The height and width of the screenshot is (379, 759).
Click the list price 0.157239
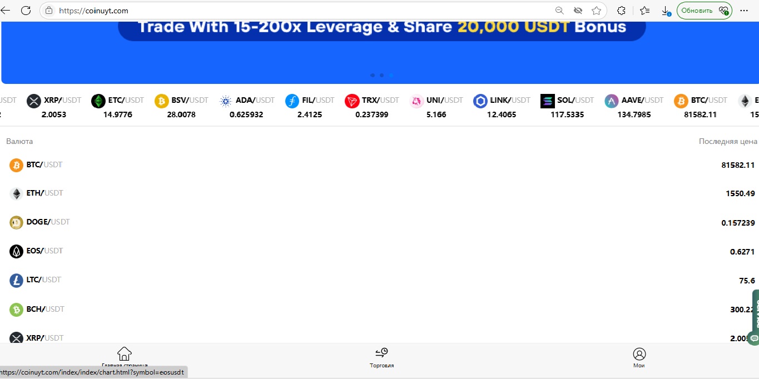(x=738, y=223)
